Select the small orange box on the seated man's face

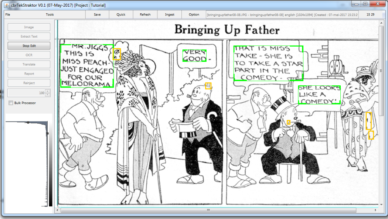click(x=289, y=122)
